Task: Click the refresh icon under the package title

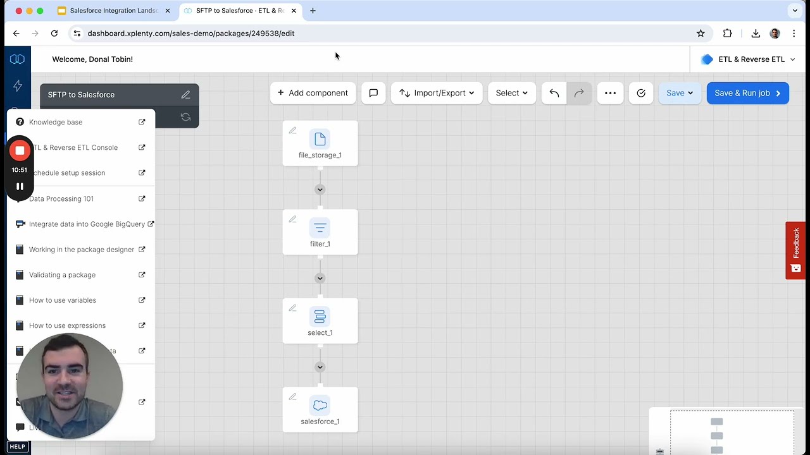Action: coord(185,117)
